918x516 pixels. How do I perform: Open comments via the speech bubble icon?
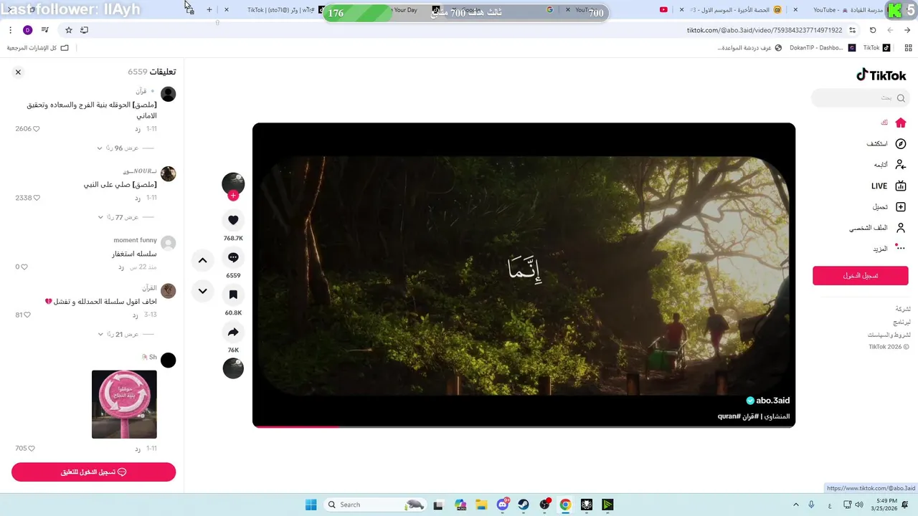(x=233, y=257)
